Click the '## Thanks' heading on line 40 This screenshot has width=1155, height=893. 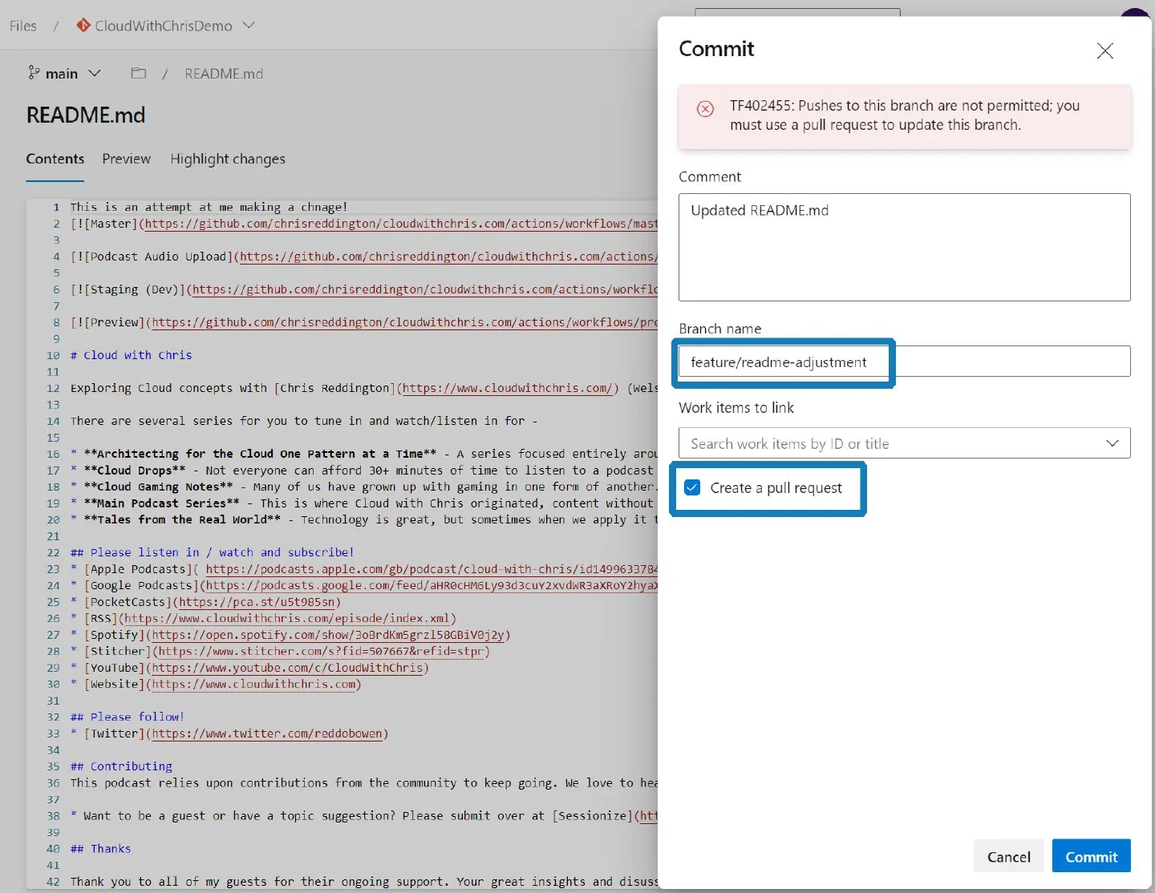(100, 849)
